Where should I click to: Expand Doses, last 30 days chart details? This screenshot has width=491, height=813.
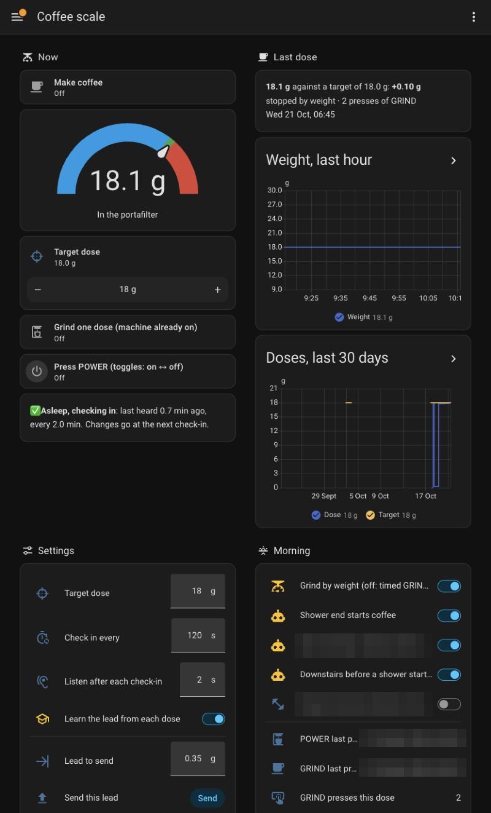click(x=454, y=359)
